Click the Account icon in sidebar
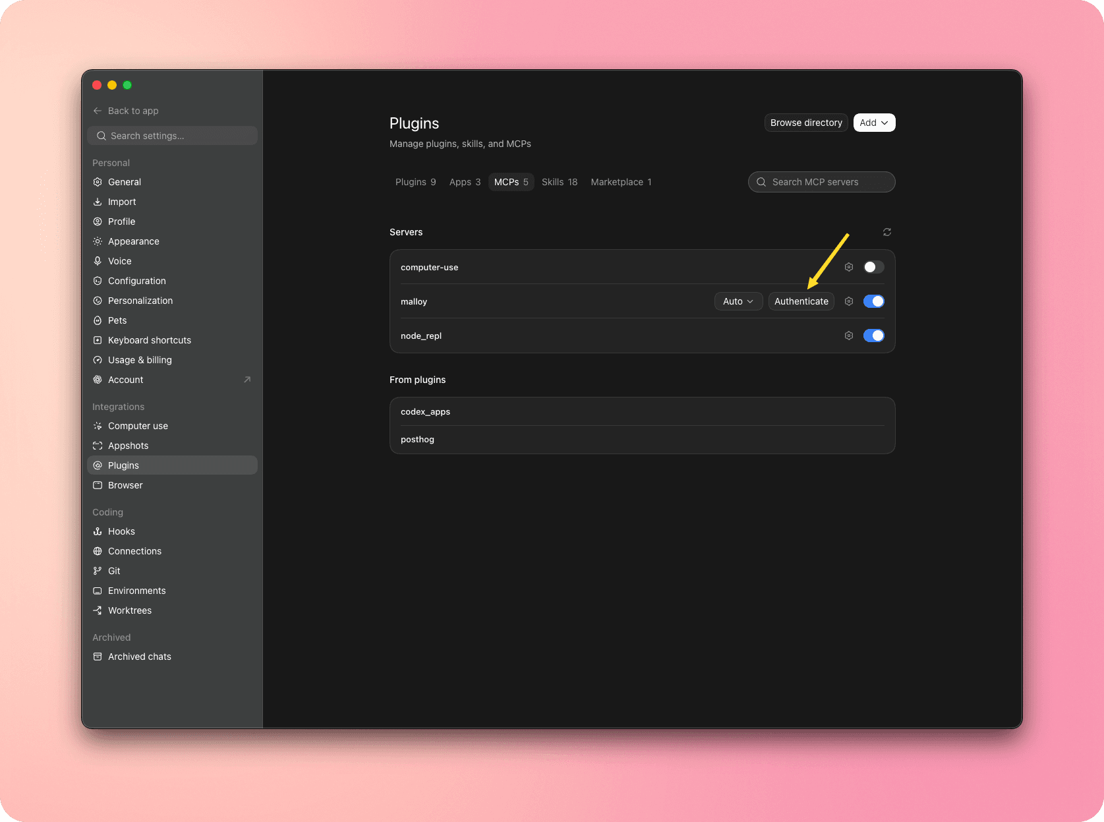1104x822 pixels. [x=98, y=380]
